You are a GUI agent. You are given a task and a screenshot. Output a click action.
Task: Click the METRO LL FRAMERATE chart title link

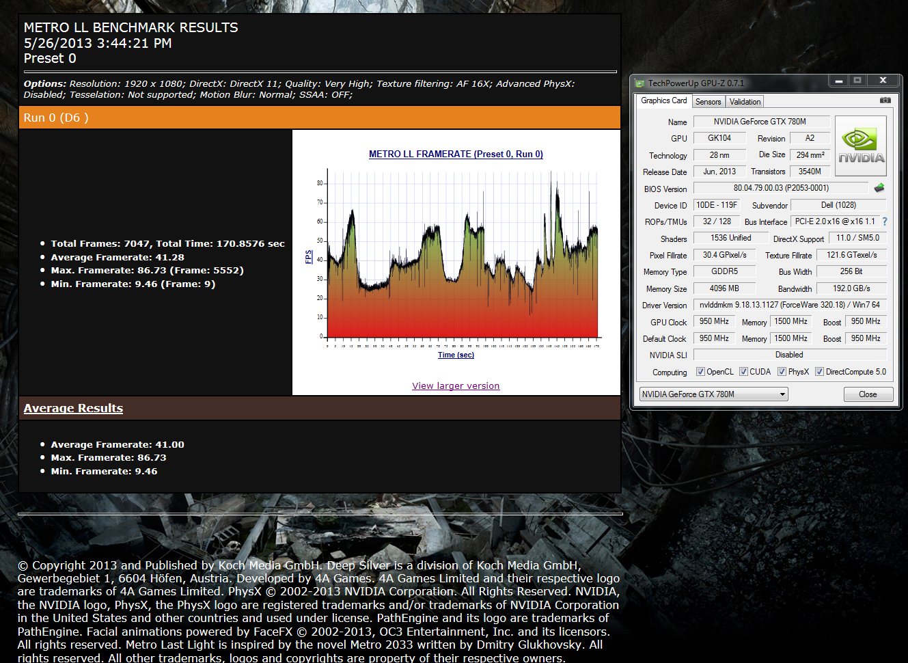click(456, 154)
